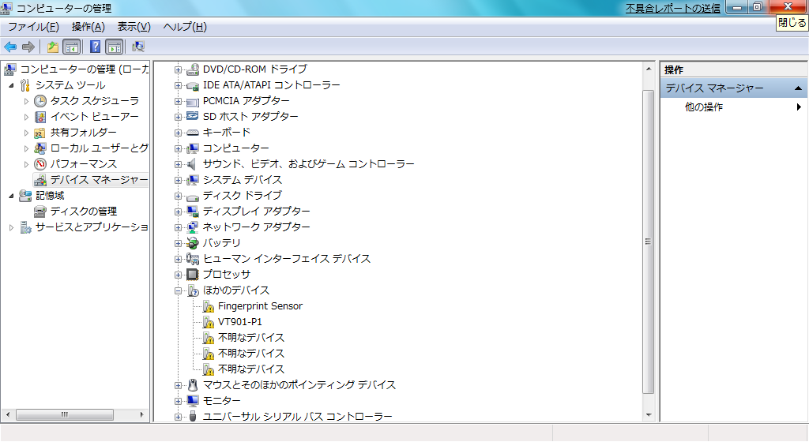
Task: Toggle the show/hide action pane icon
Action: pyautogui.click(x=114, y=47)
